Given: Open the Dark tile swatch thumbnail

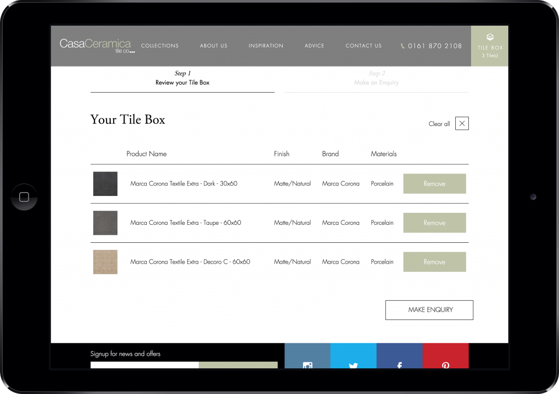Looking at the screenshot, I should (105, 184).
